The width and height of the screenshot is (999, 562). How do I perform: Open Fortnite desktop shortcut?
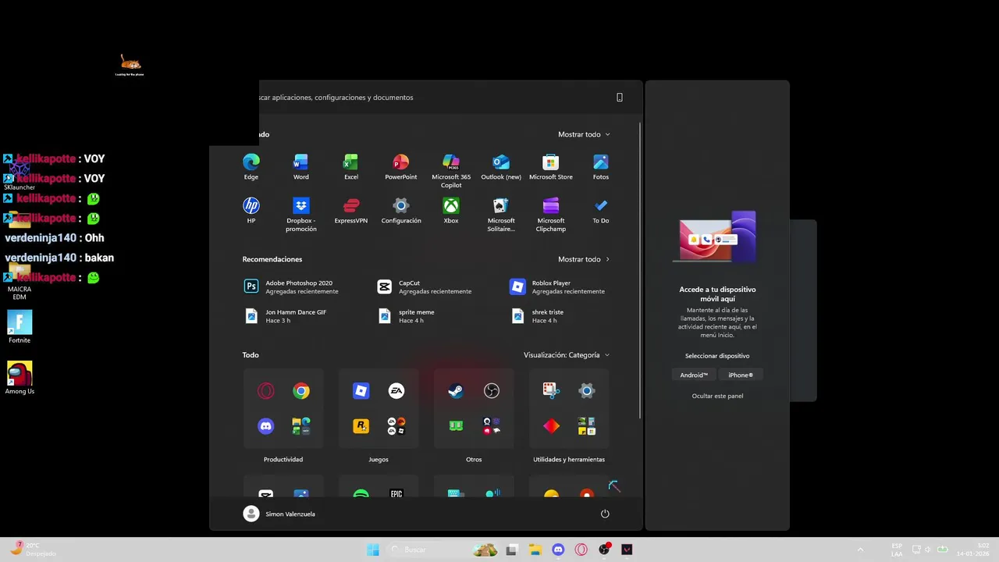pyautogui.click(x=20, y=327)
